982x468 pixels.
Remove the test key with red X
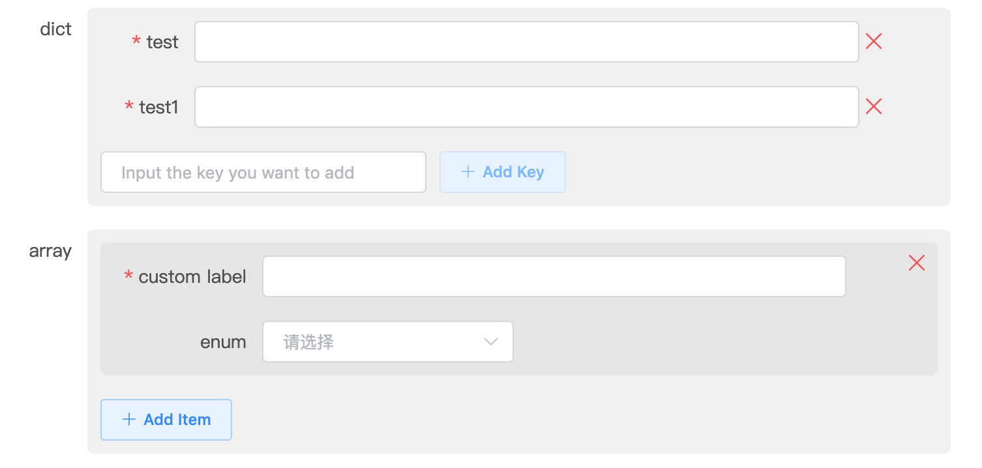click(874, 42)
